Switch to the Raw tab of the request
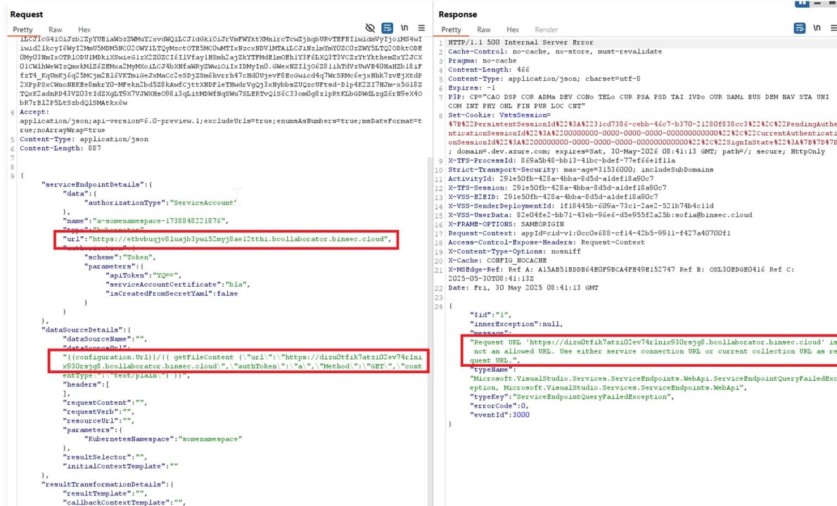 (x=55, y=29)
